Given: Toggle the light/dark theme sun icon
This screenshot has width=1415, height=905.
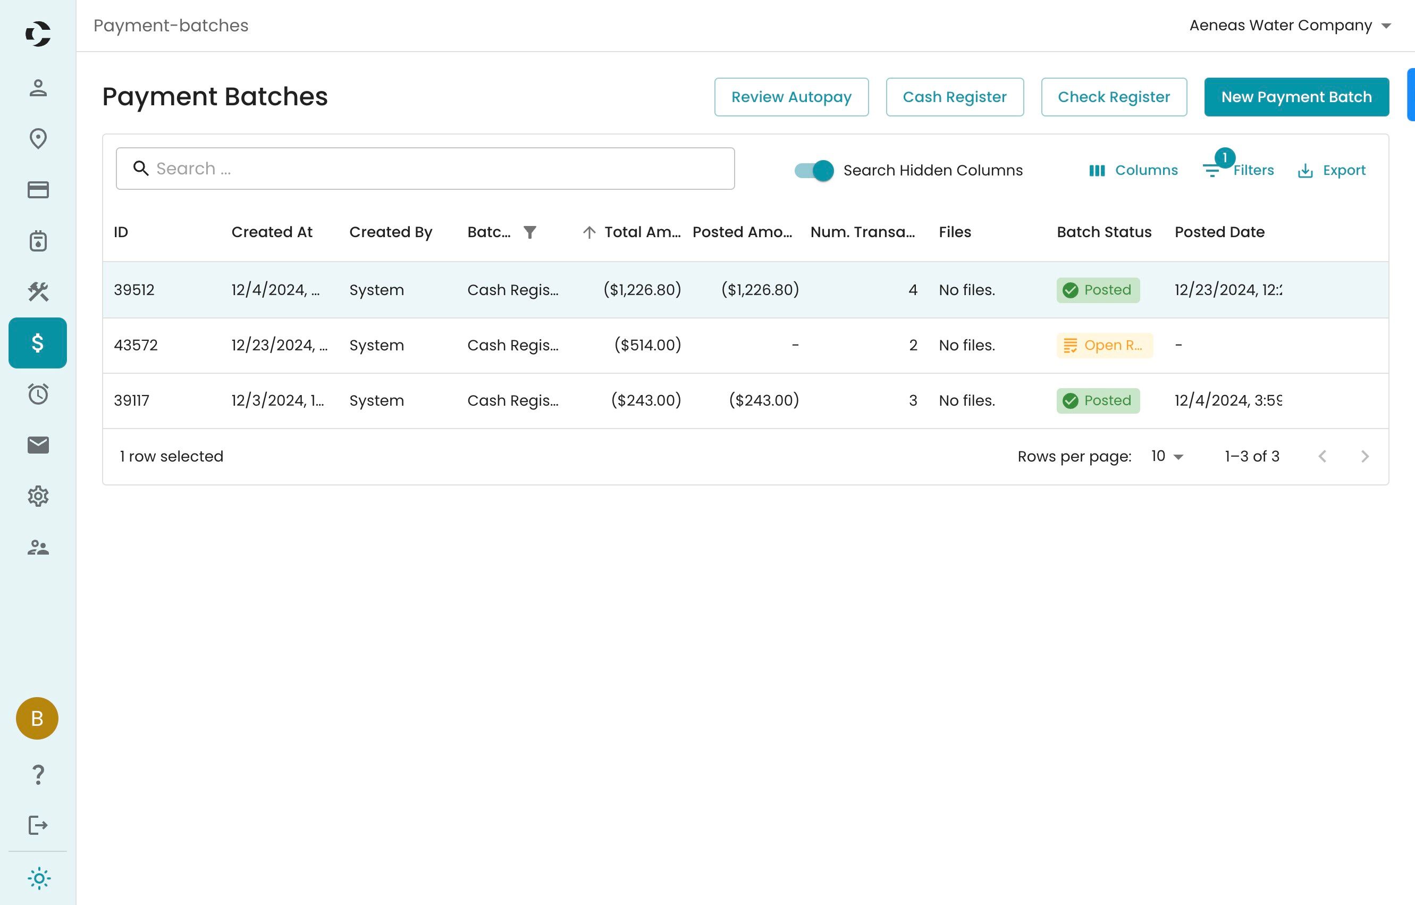Looking at the screenshot, I should (x=39, y=878).
